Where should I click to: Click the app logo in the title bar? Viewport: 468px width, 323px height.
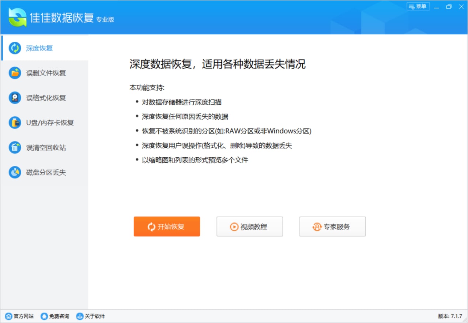click(18, 17)
